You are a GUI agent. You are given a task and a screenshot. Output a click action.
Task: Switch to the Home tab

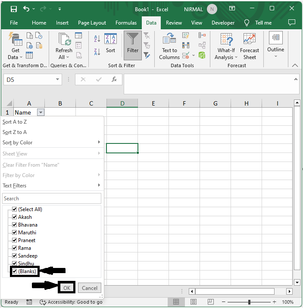tap(39, 23)
